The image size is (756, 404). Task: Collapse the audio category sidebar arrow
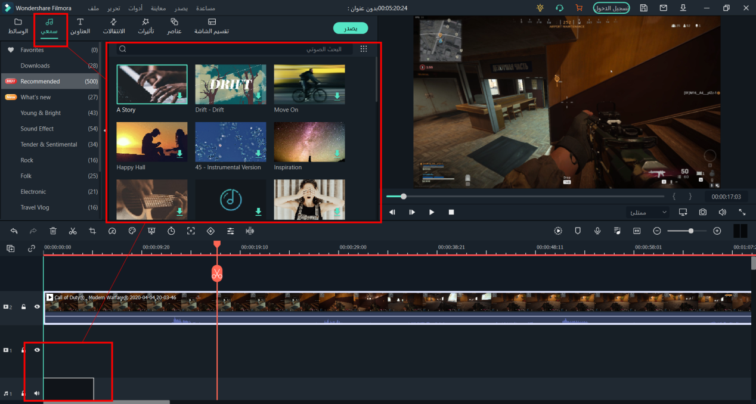tap(105, 130)
